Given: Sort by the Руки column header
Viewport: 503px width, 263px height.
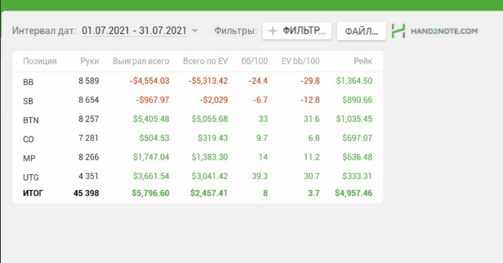Looking at the screenshot, I should coord(90,61).
